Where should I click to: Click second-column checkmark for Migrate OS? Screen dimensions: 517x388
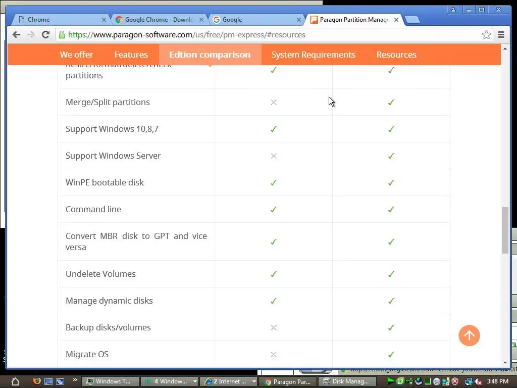(391, 354)
